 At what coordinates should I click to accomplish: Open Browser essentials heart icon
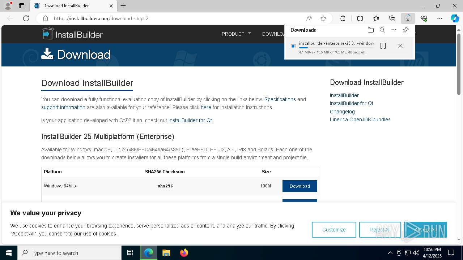pyautogui.click(x=424, y=18)
